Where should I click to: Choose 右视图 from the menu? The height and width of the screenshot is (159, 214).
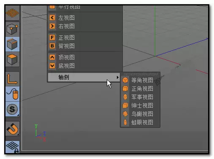(84, 26)
